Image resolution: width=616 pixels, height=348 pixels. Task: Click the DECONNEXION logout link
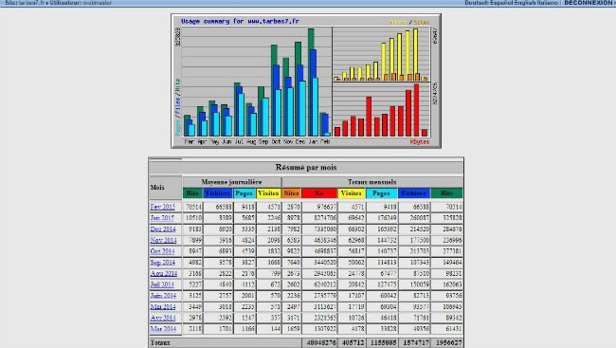(x=589, y=3)
